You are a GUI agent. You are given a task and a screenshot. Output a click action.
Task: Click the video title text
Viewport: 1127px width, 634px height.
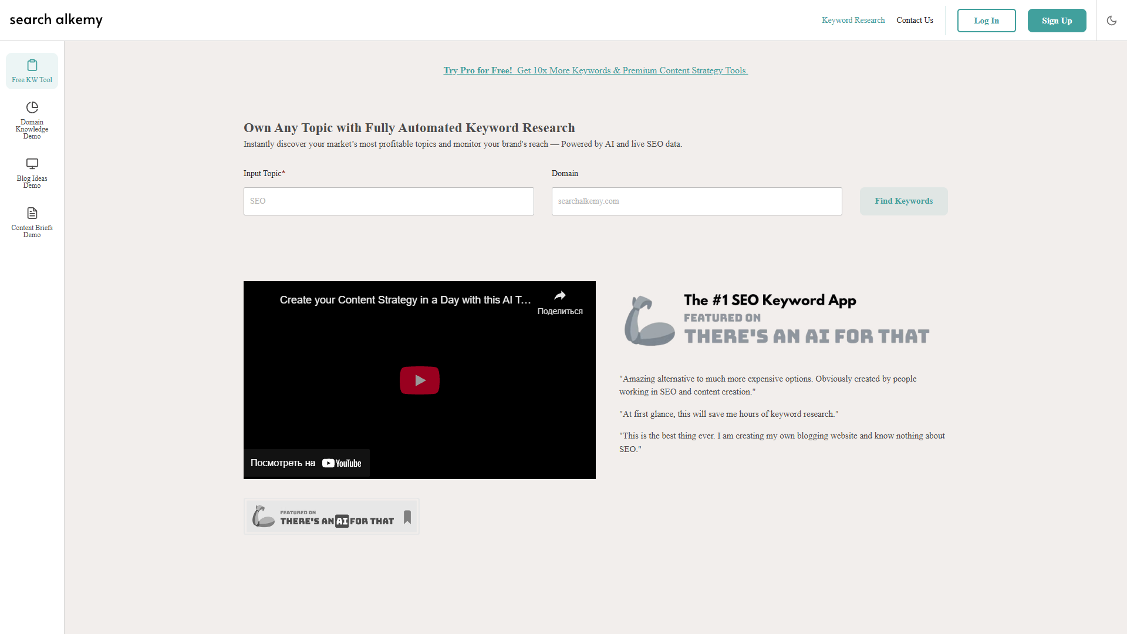(x=405, y=300)
